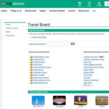Open Outdoors / Adventure Travel forum
This screenshot has width=109, height=109.
point(94,59)
